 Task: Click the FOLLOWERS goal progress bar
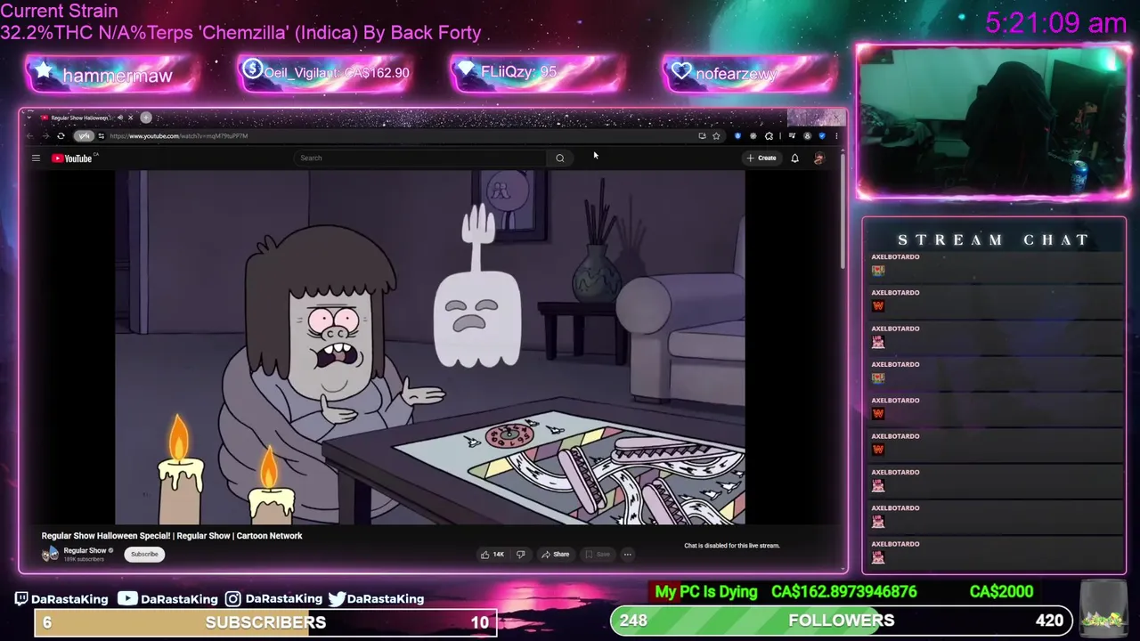pyautogui.click(x=841, y=621)
